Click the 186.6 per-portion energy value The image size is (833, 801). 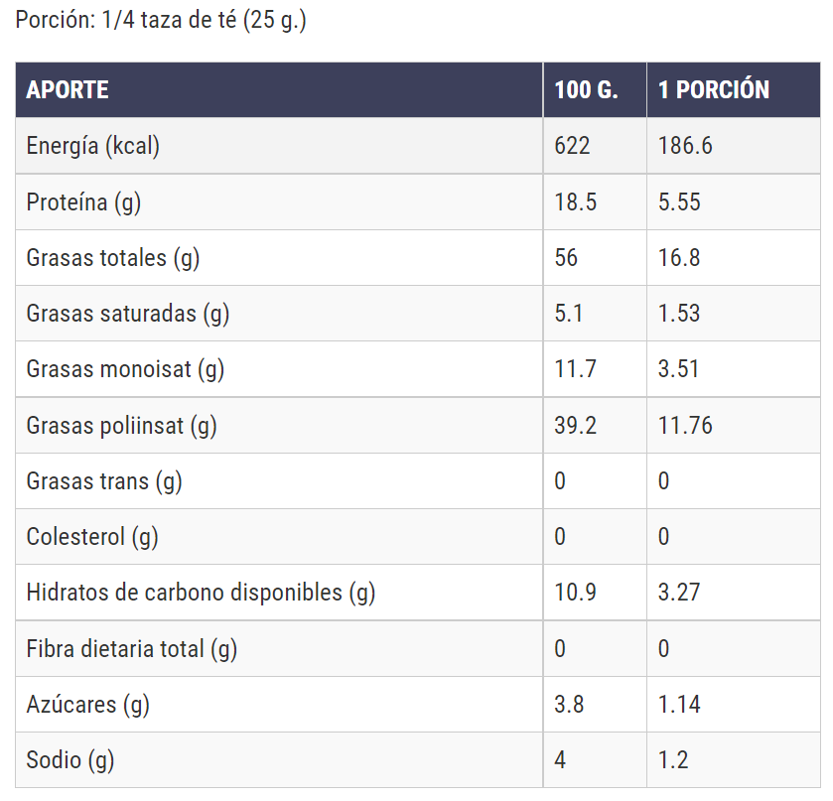click(685, 146)
